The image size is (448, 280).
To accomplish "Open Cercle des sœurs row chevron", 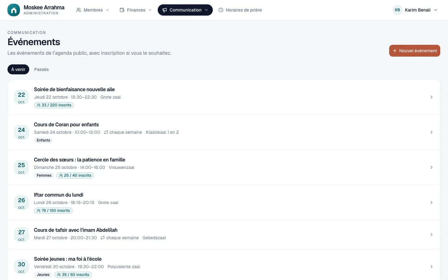I will click(x=431, y=167).
